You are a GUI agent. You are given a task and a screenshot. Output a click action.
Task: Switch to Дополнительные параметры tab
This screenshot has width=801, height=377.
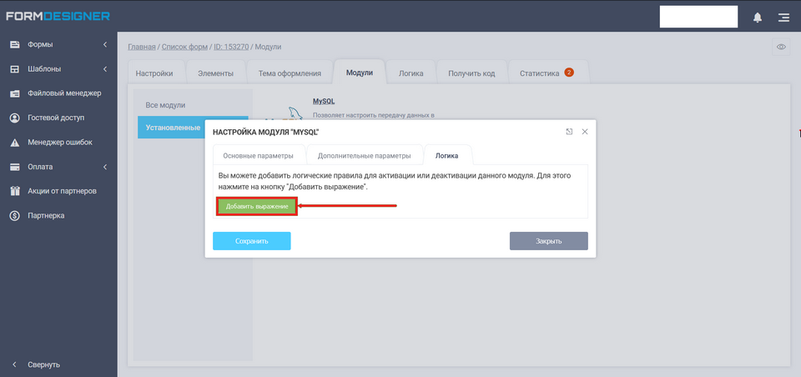click(x=365, y=155)
